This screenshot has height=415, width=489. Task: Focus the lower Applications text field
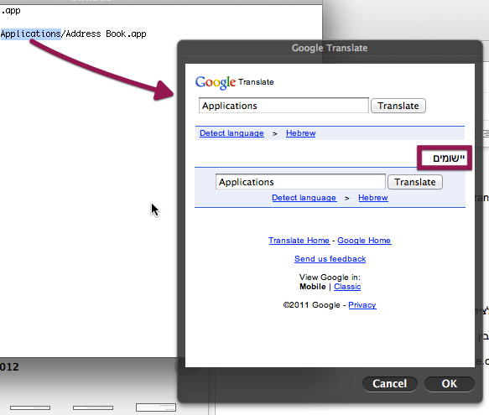[x=300, y=182]
